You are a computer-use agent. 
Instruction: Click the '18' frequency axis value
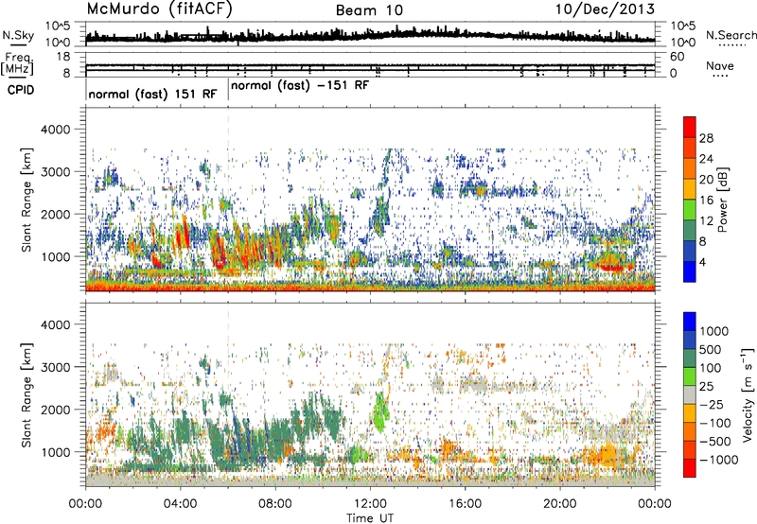coord(63,57)
